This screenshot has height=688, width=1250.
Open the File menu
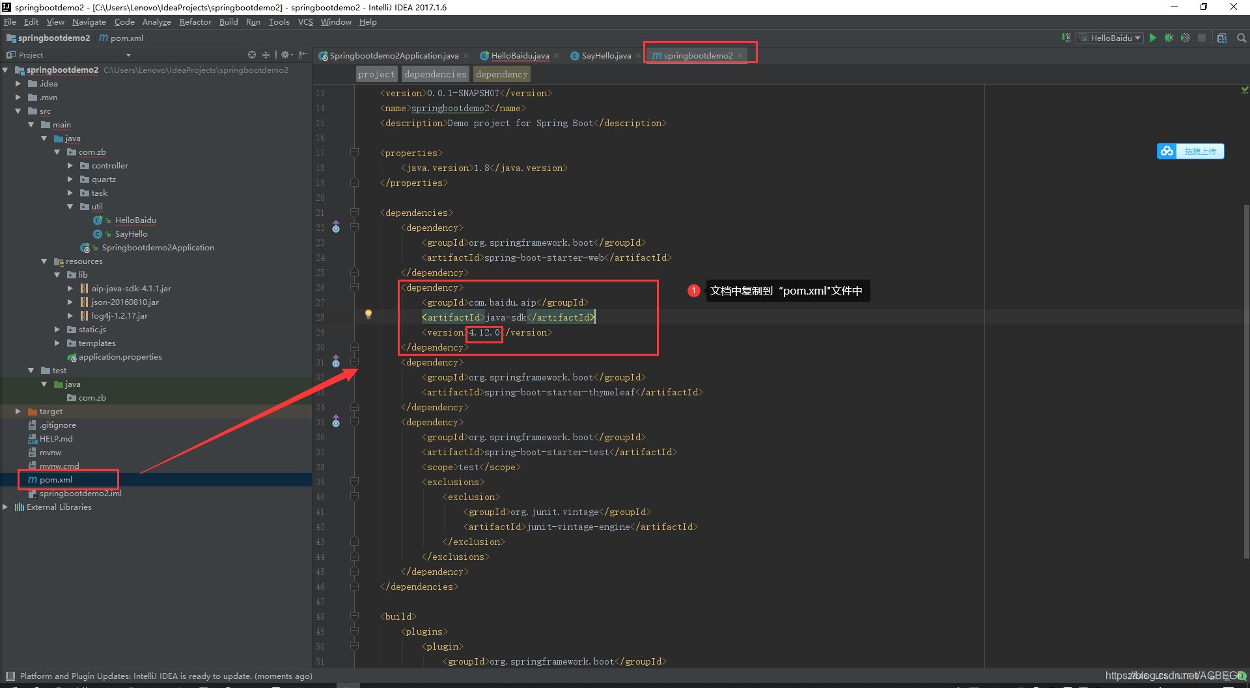coord(10,22)
